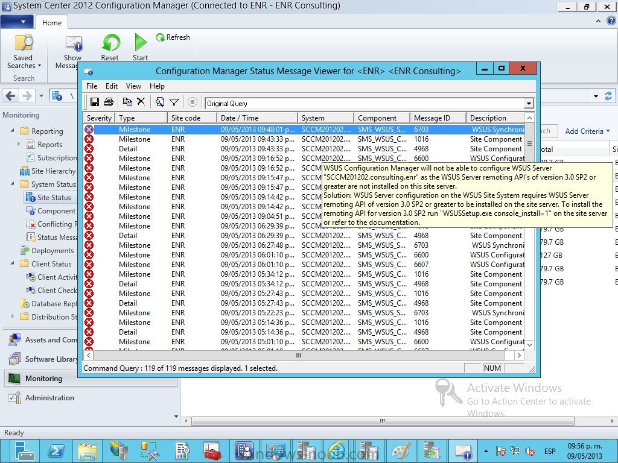
Task: Open the blue application menu dropdown
Action: [x=18, y=22]
